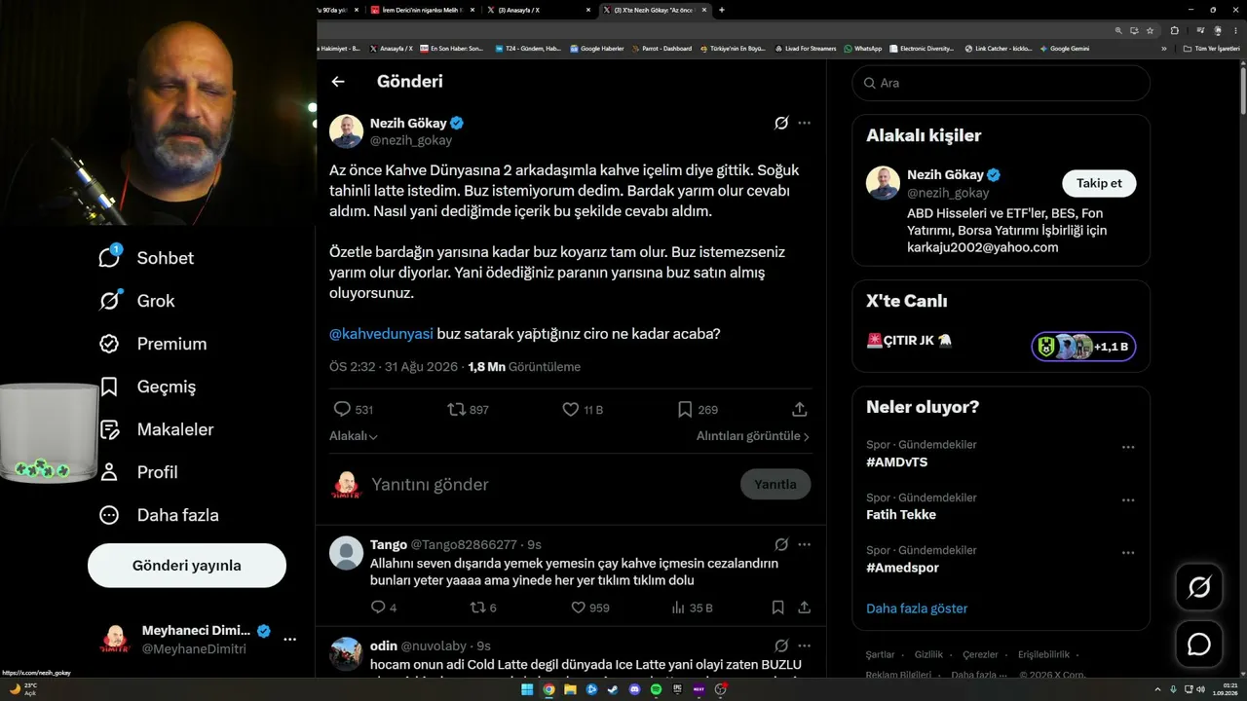Share Tango's reply

[804, 608]
